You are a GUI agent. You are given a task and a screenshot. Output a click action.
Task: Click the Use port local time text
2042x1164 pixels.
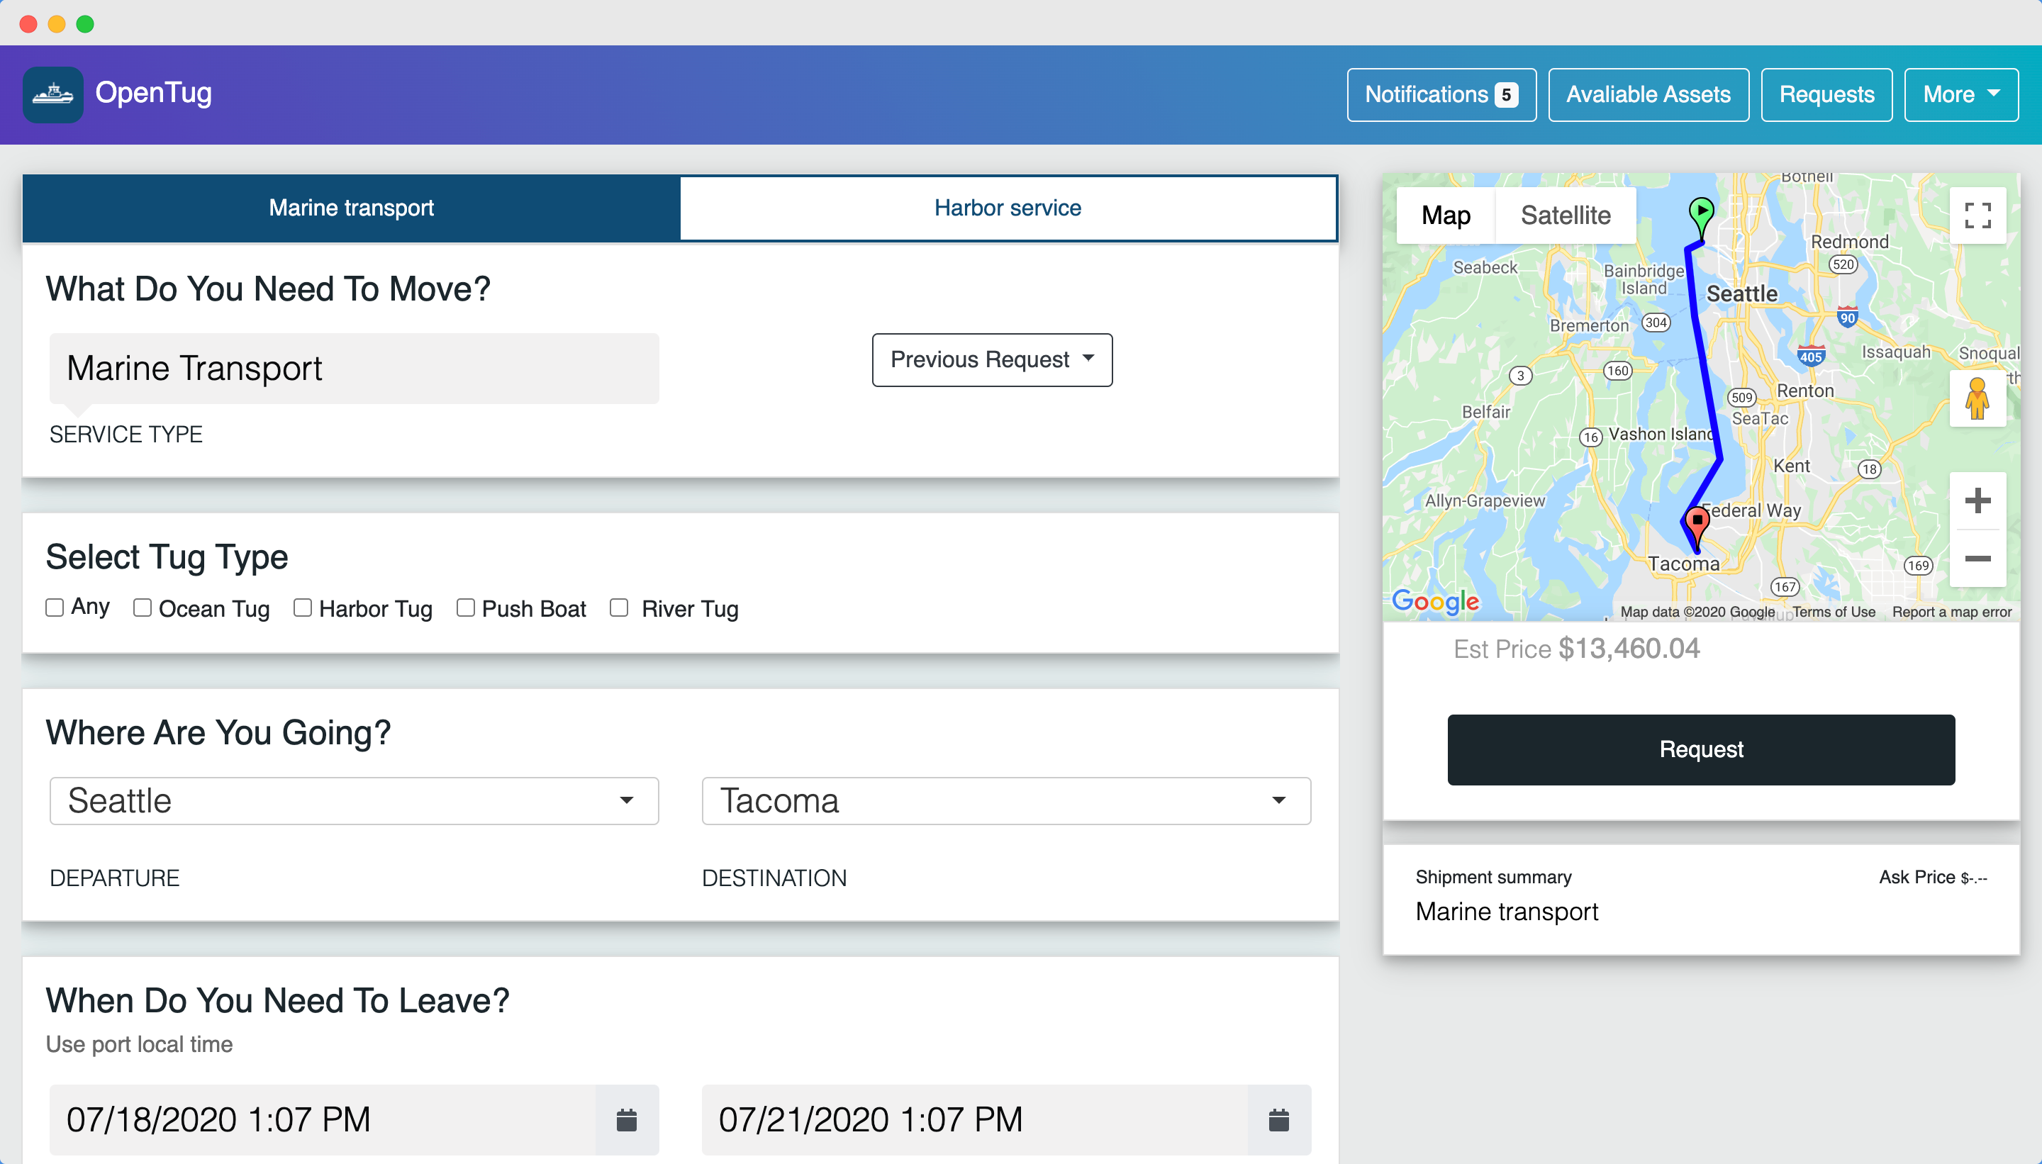(139, 1044)
